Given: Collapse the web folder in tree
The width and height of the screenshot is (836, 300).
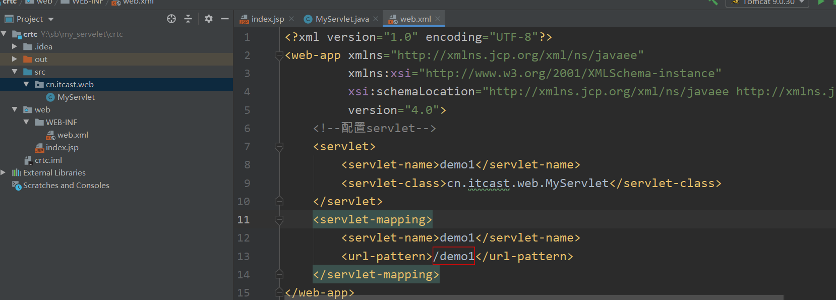Looking at the screenshot, I should pos(15,109).
